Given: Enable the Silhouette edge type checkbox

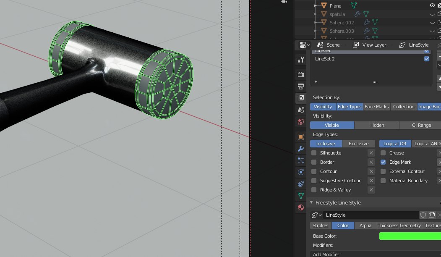Looking at the screenshot, I should click(x=314, y=153).
